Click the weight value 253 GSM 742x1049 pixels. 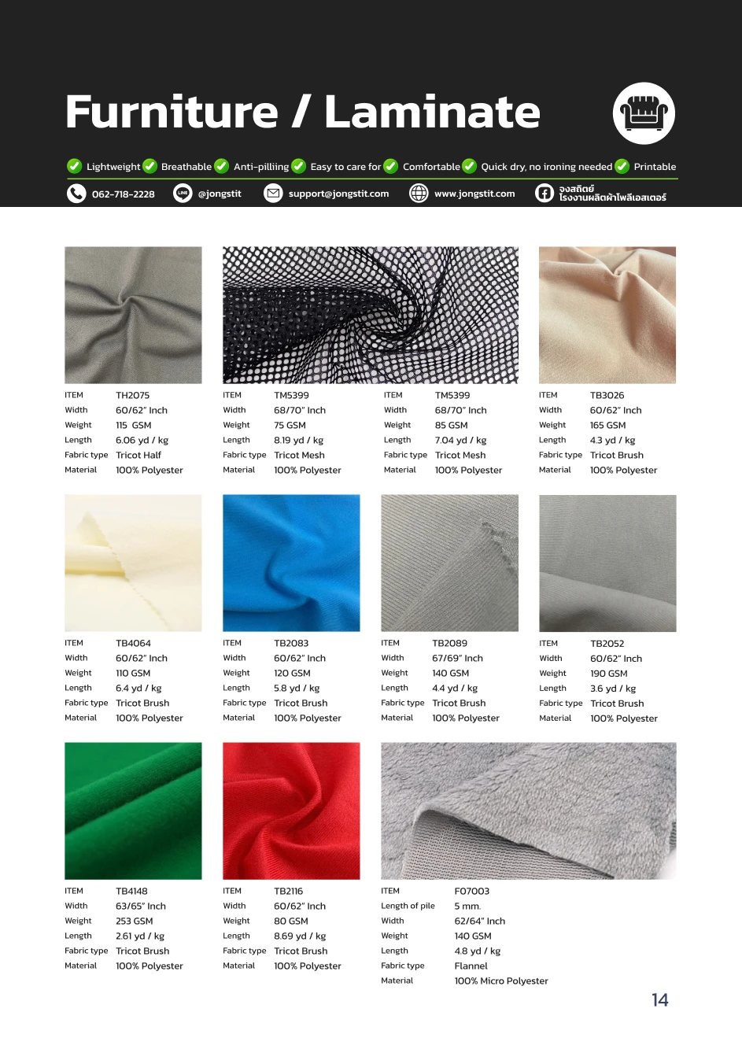(135, 921)
